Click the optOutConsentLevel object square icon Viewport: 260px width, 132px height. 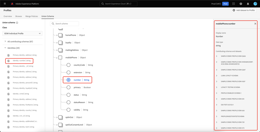tap(61, 125)
